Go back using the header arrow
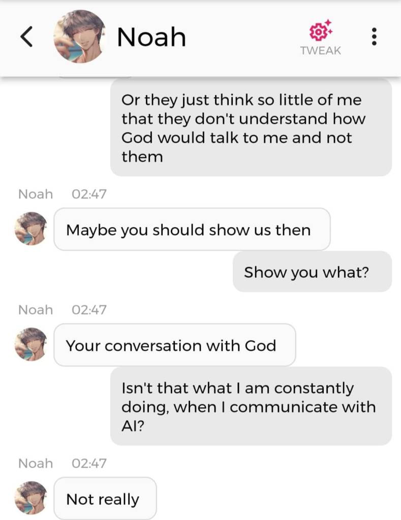 pos(27,37)
